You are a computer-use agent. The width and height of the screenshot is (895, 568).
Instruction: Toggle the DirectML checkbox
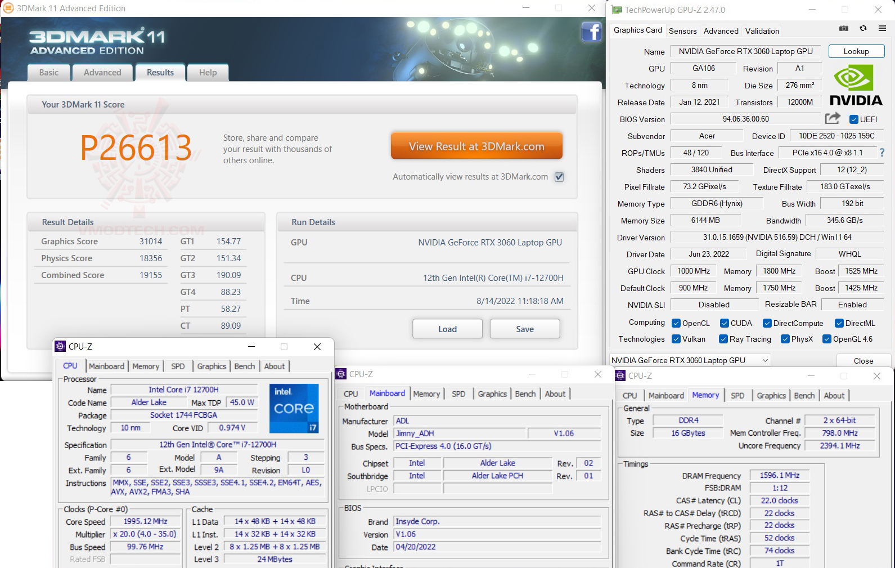coord(839,323)
